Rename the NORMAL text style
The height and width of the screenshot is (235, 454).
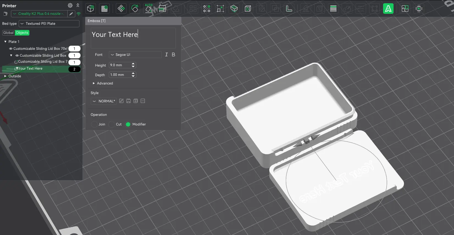(x=121, y=101)
